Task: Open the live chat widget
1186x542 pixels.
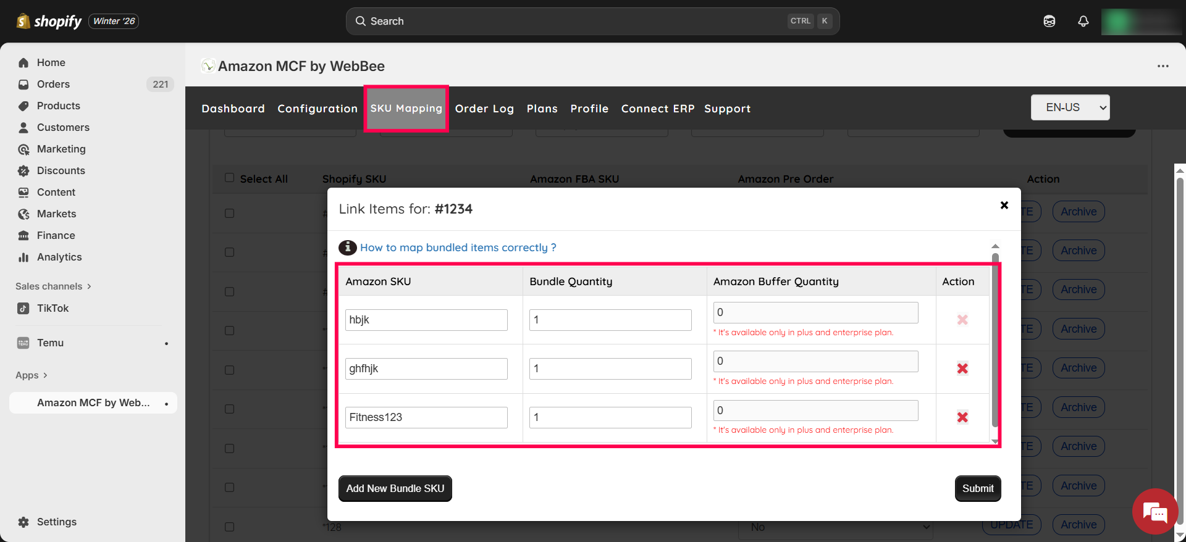Action: coord(1154,512)
